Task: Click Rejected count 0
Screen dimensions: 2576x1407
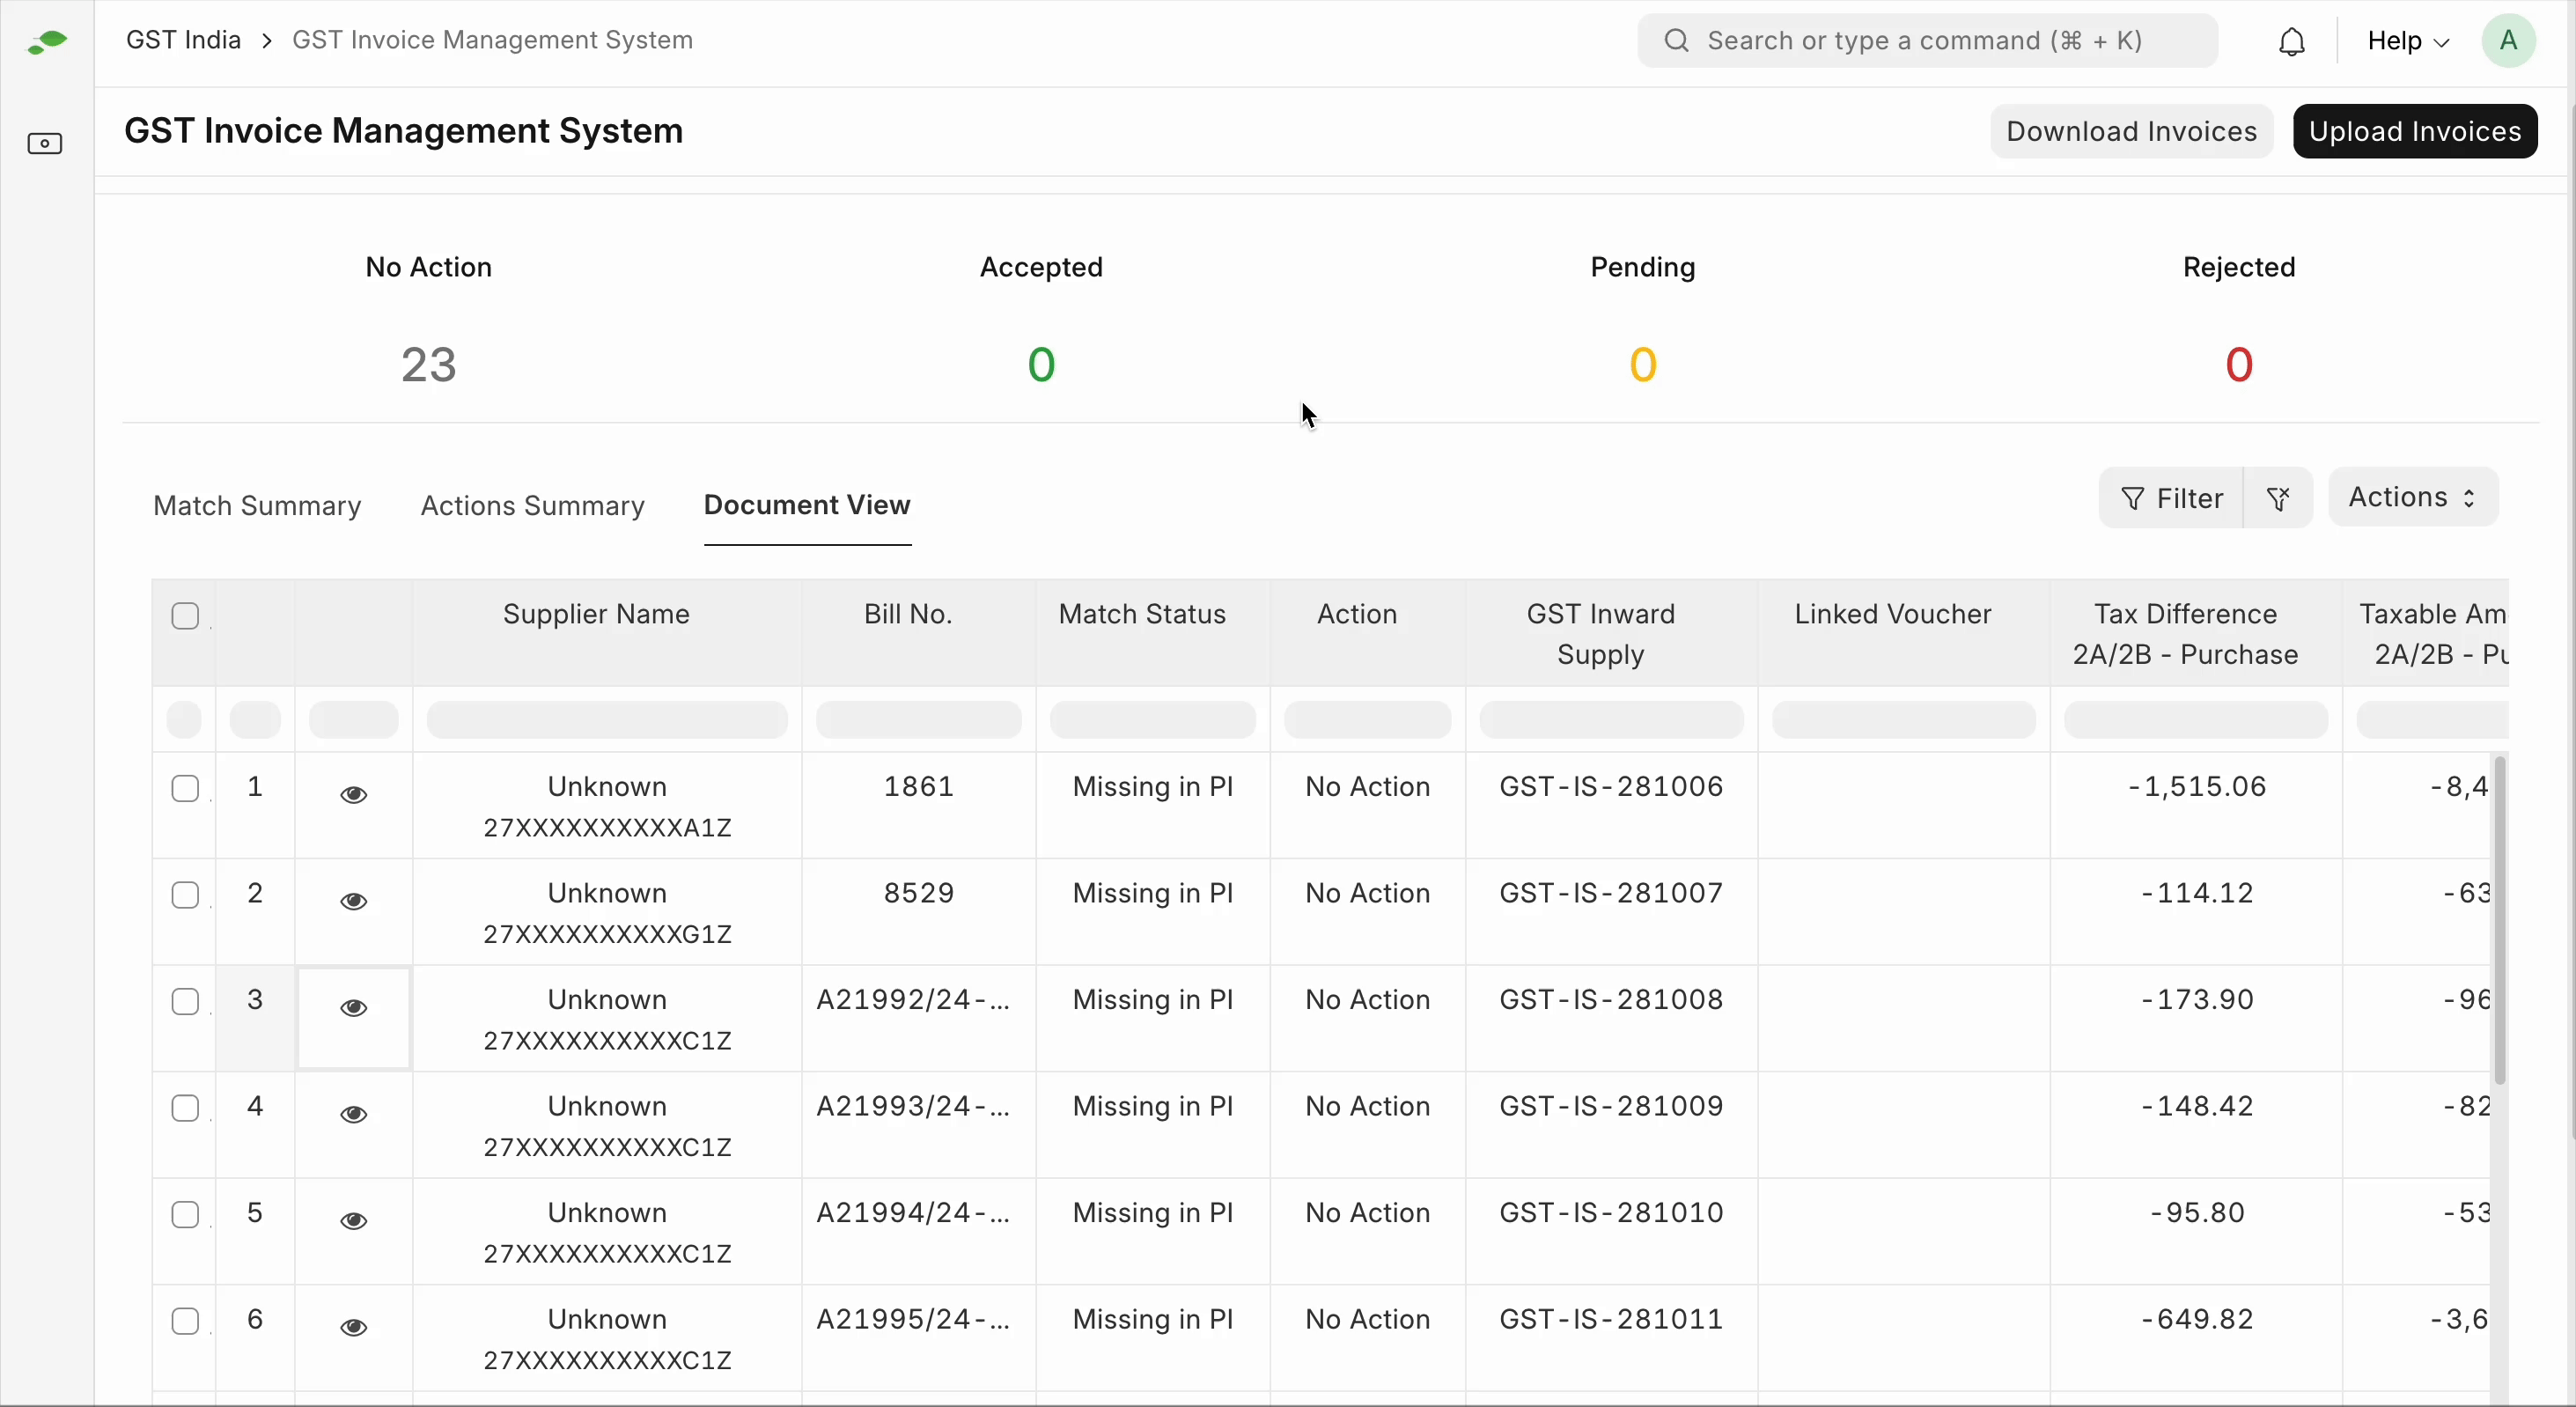Action: pyautogui.click(x=2239, y=364)
